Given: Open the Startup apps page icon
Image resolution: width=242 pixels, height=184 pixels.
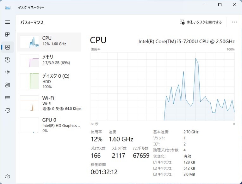Looking at the screenshot, I should coord(8,72).
